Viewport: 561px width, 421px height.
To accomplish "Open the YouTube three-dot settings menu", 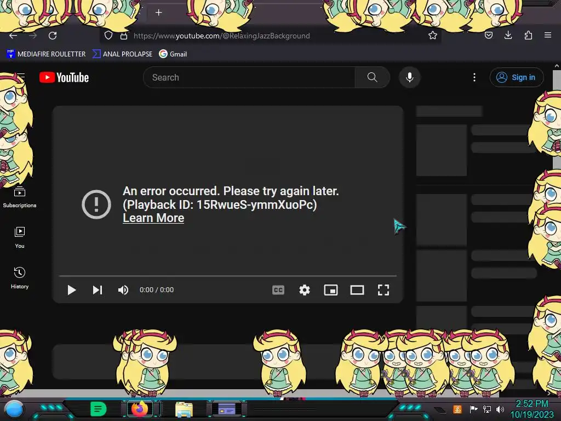I will coord(474,77).
